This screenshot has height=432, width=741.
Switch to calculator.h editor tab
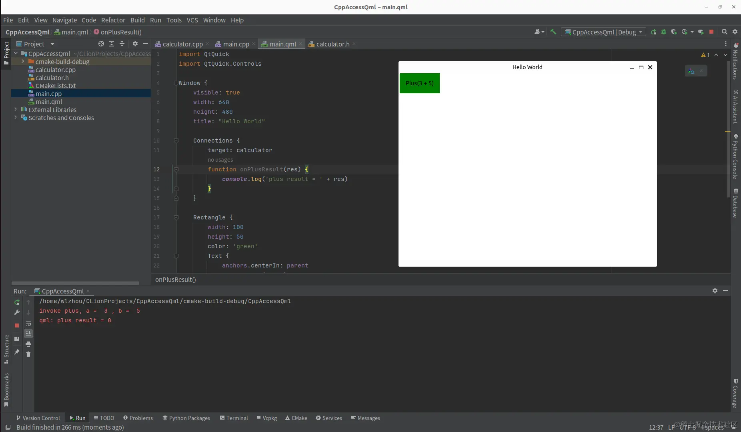pyautogui.click(x=332, y=44)
